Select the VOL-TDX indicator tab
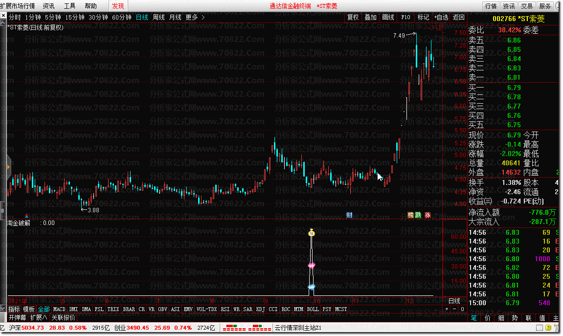 pos(206,309)
